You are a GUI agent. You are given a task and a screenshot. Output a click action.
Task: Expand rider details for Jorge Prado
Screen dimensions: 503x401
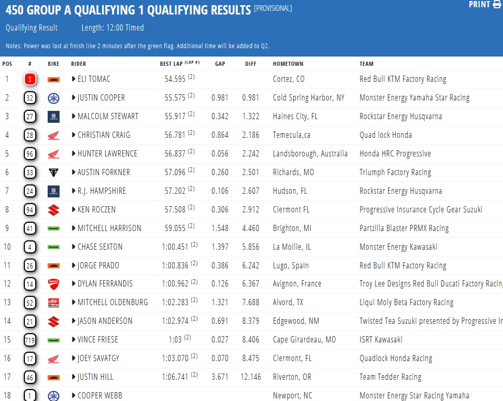click(74, 266)
